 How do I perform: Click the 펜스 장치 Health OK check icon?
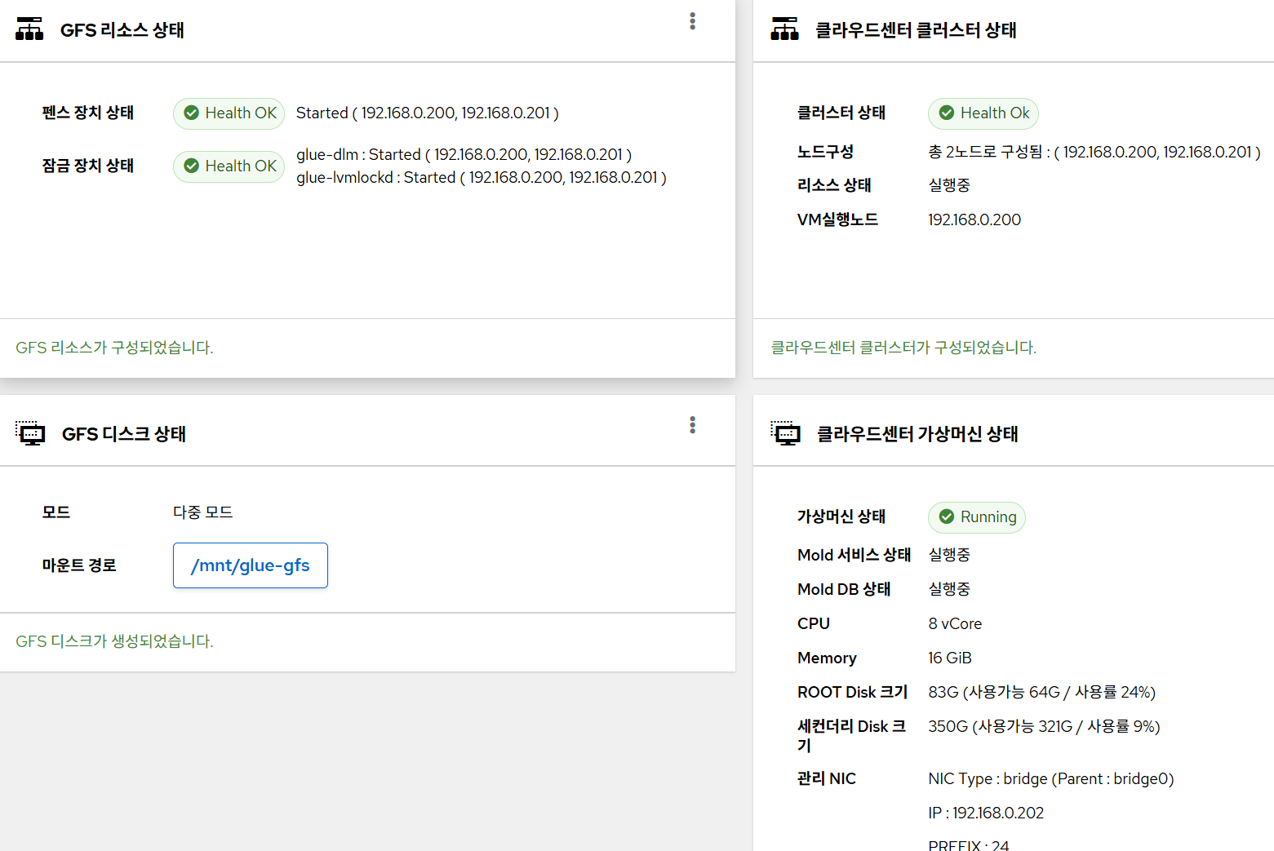click(x=192, y=113)
